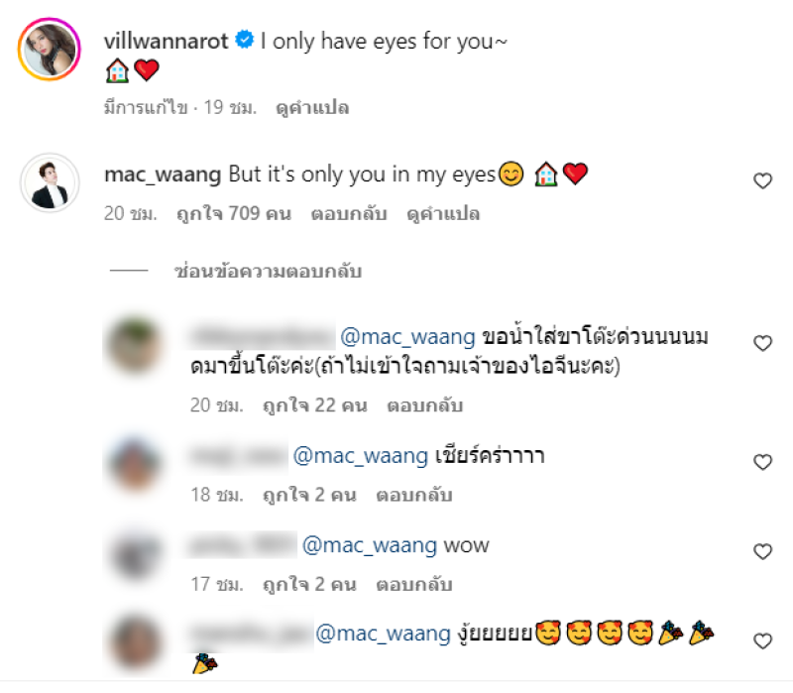Screen dimensions: 793x693
Task: Like mac_waang's comment with heart icon
Action: (762, 180)
